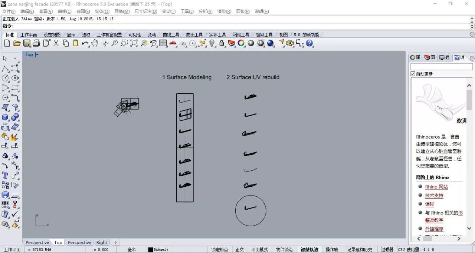
Task: Click the Default layer black color swatch
Action: tap(151, 250)
